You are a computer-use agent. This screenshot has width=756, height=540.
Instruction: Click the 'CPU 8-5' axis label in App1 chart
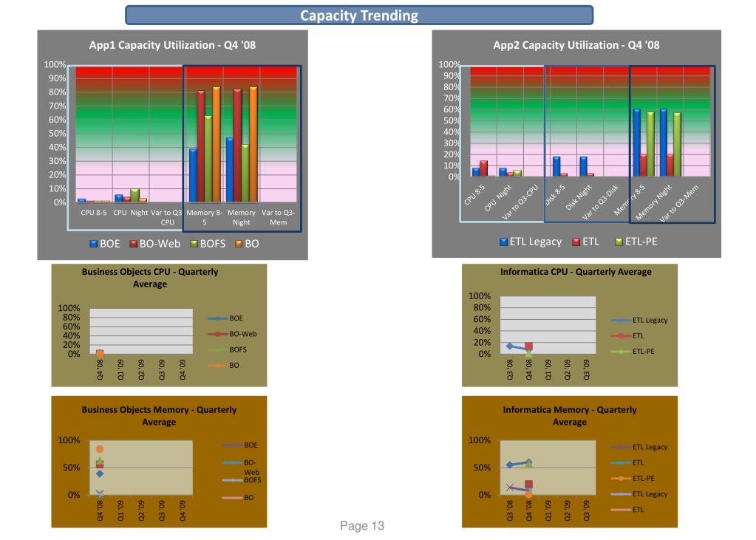tap(94, 213)
